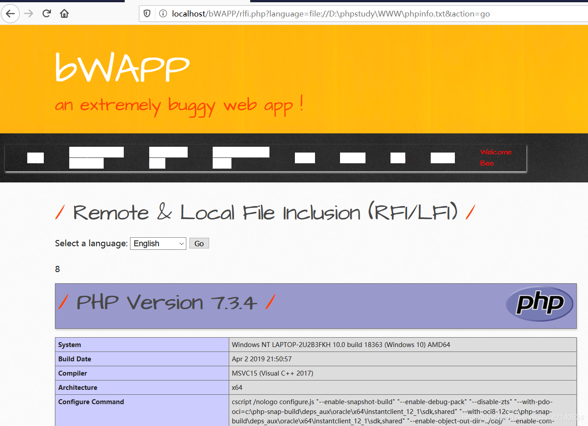Click the PHP logo image
The image size is (588, 426).
[x=539, y=303]
